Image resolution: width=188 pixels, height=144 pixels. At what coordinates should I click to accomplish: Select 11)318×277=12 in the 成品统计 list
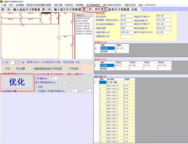(83, 23)
